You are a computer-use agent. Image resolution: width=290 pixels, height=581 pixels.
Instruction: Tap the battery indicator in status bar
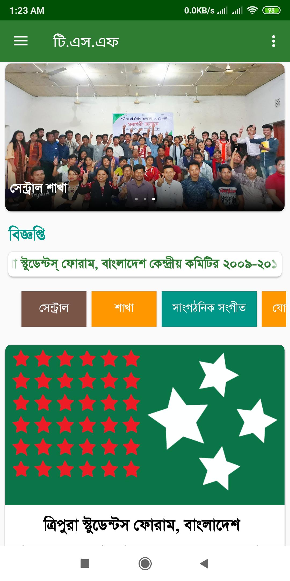click(271, 10)
